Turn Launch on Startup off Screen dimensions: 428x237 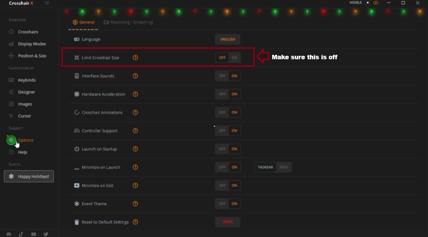tap(222, 149)
